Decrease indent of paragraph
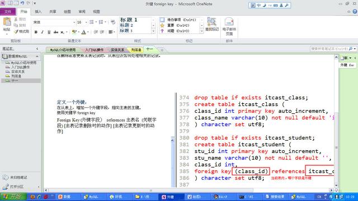Viewport: 358px width, 201px height. (96, 32)
